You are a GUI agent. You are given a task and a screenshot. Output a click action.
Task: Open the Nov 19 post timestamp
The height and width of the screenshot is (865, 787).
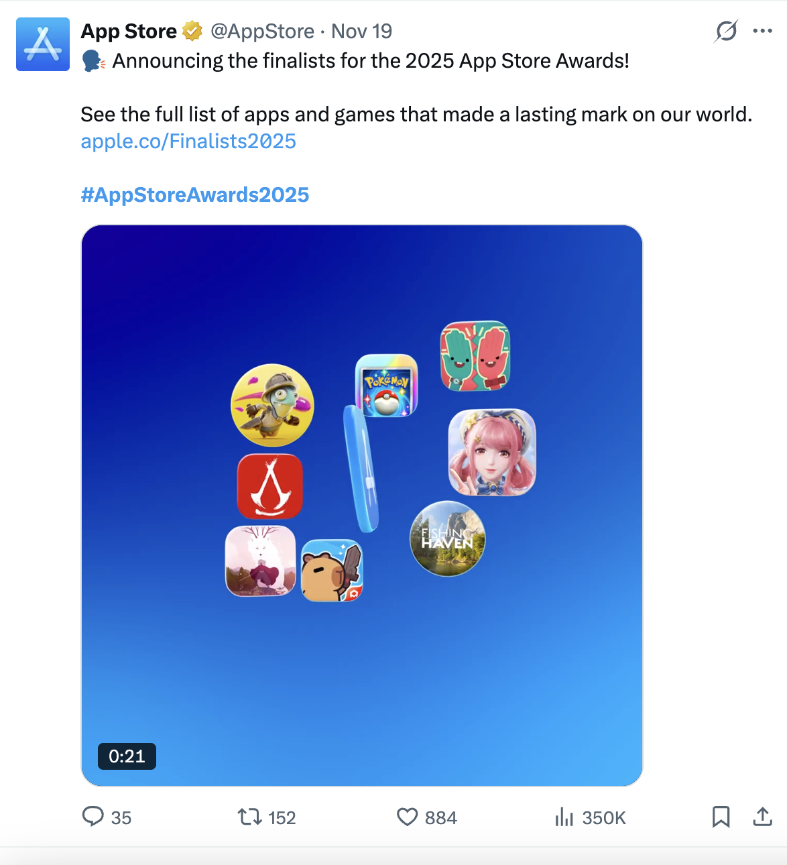(362, 32)
